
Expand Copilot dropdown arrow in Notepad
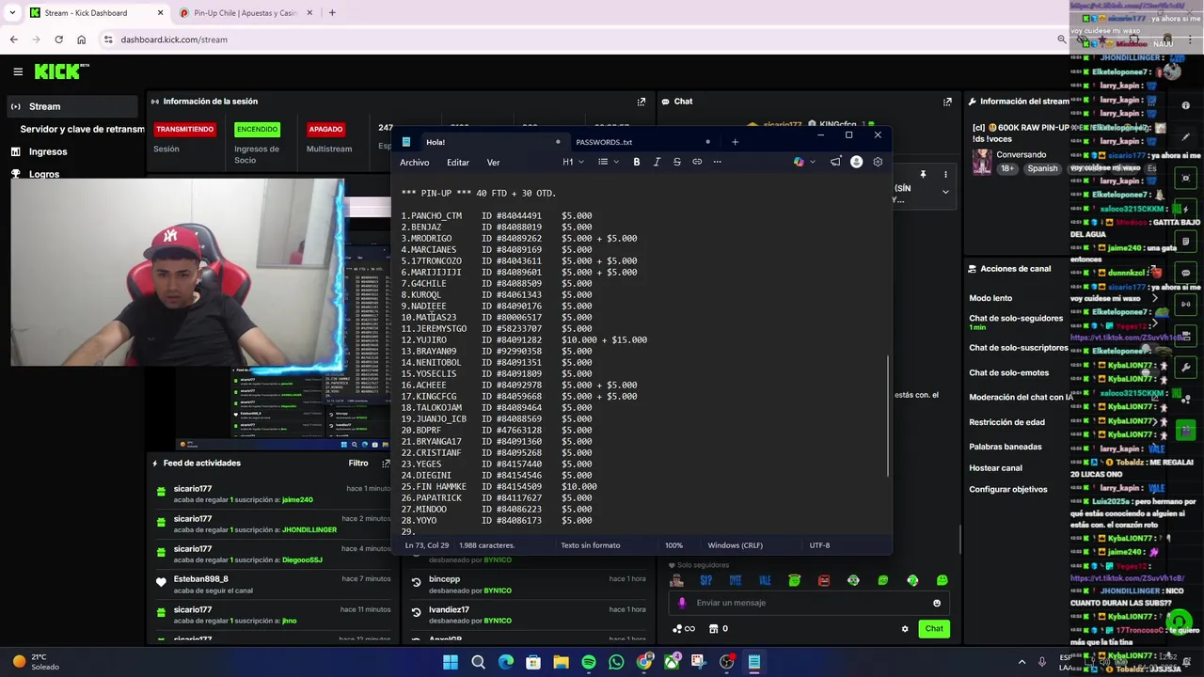[x=813, y=162]
